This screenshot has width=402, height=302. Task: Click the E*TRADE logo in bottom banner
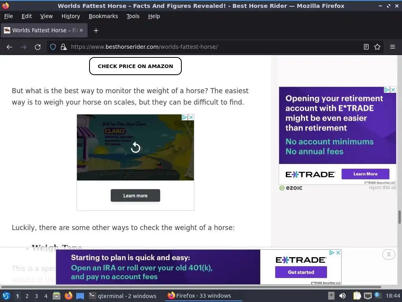pos(301,260)
